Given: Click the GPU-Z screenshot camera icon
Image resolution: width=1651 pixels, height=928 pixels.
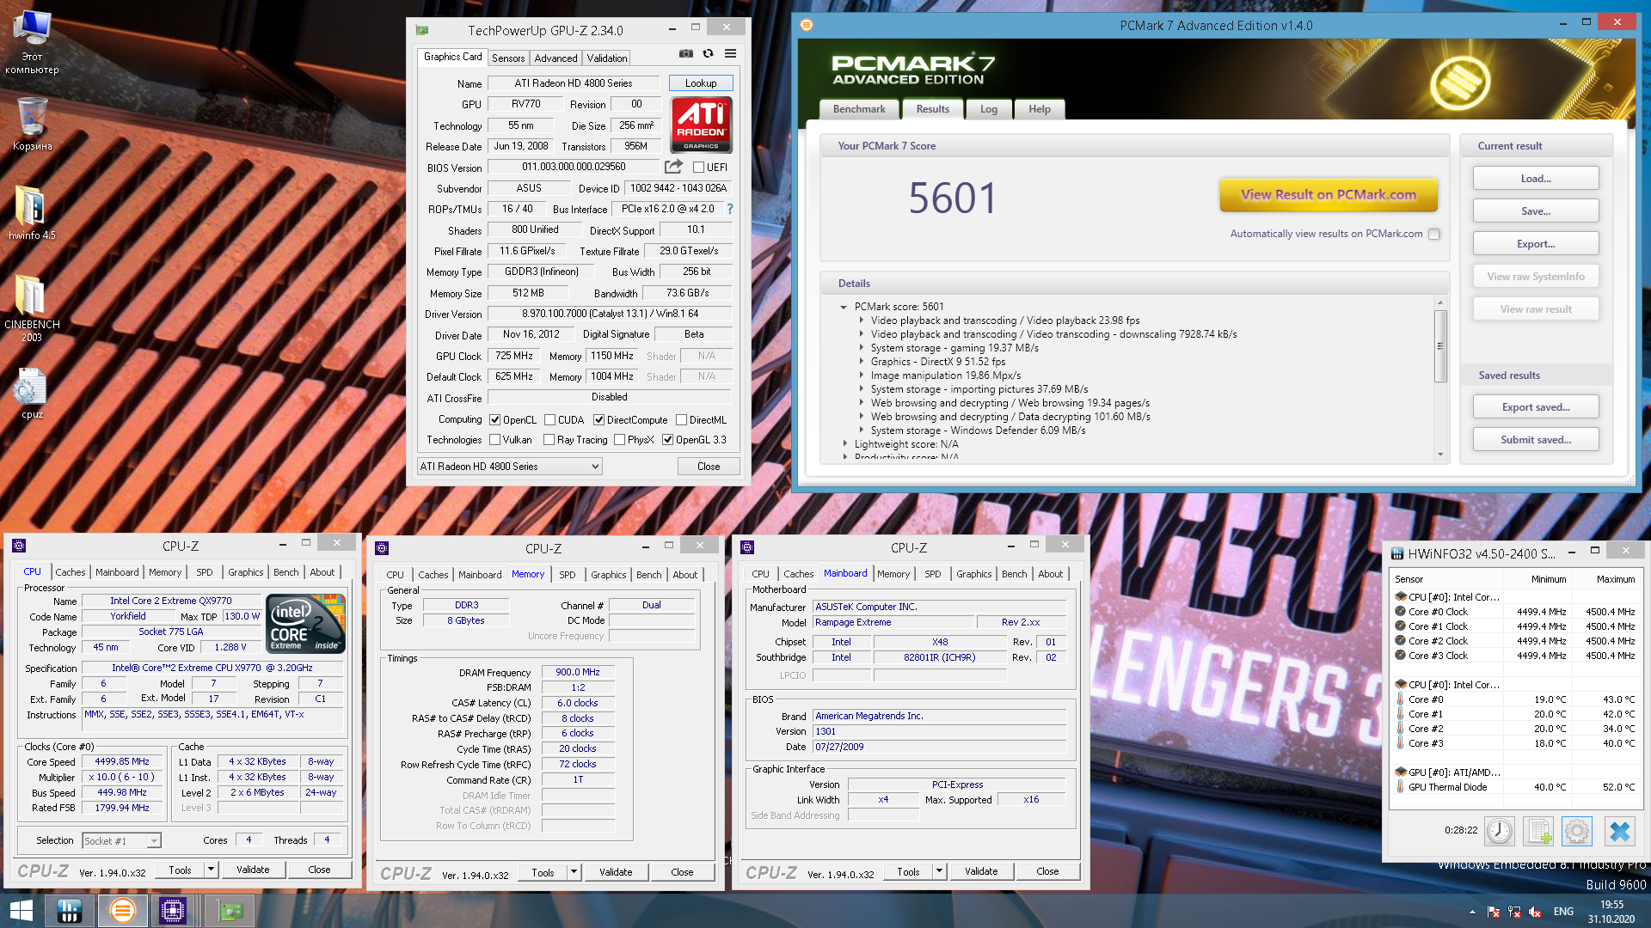Looking at the screenshot, I should pos(685,53).
